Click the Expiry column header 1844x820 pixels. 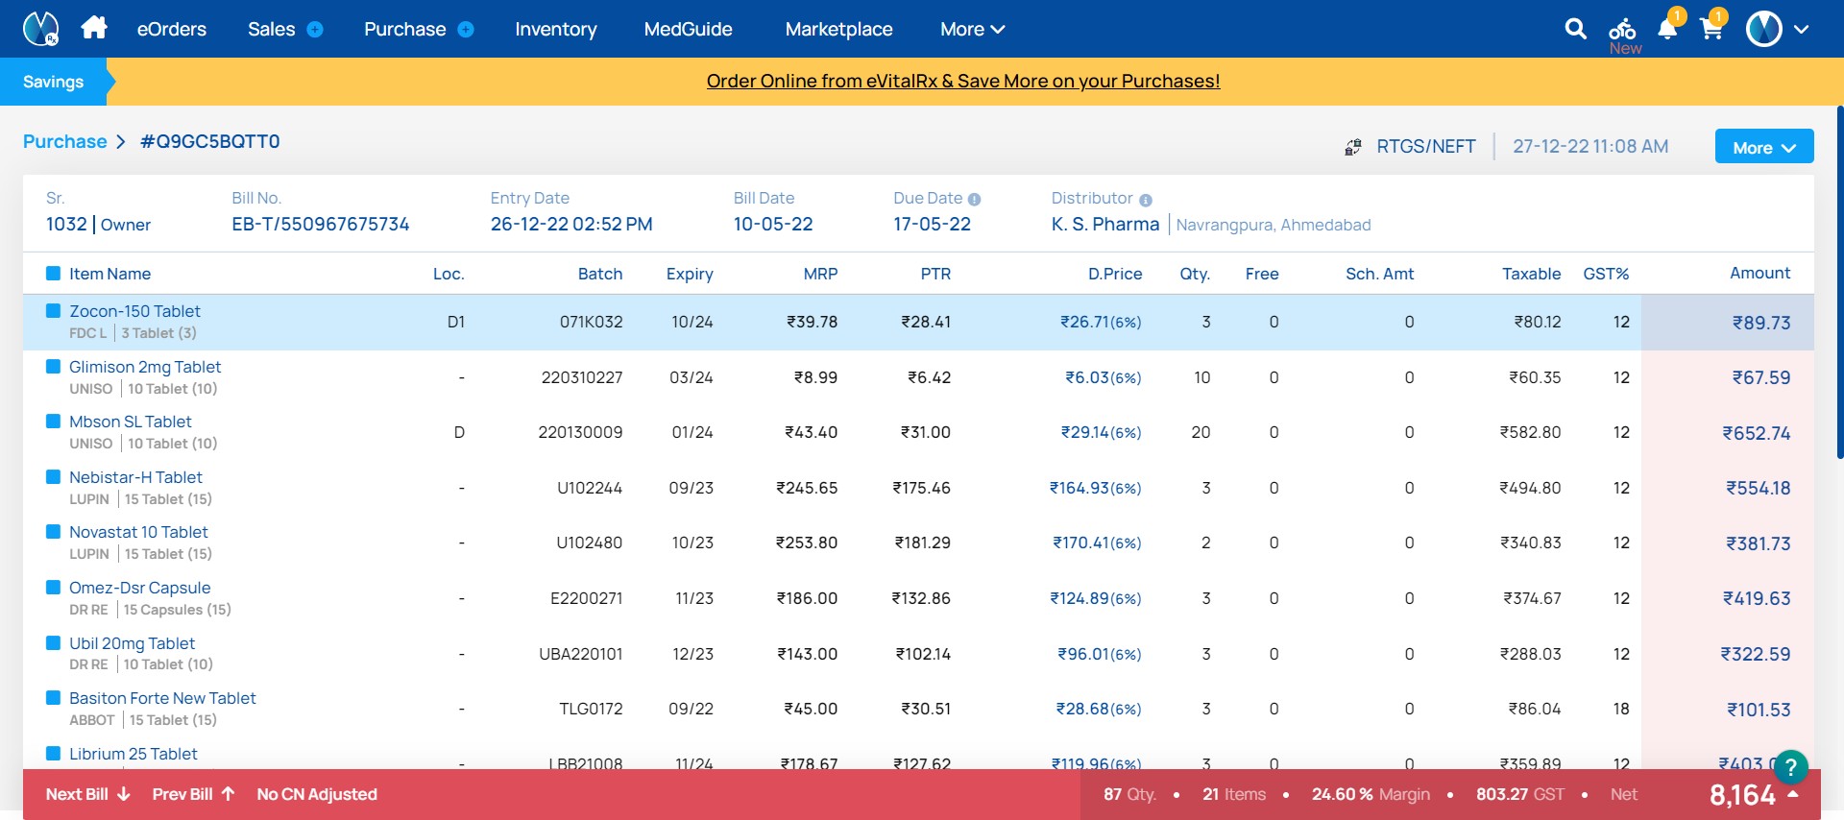(x=690, y=274)
